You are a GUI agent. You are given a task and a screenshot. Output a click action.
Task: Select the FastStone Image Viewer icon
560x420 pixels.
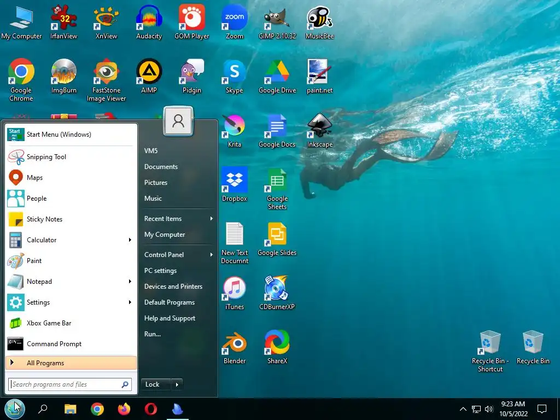pyautogui.click(x=106, y=80)
